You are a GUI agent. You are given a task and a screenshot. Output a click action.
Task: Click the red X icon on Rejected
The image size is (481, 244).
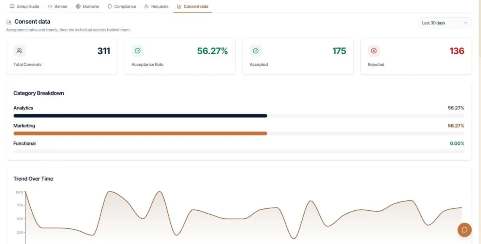[374, 51]
